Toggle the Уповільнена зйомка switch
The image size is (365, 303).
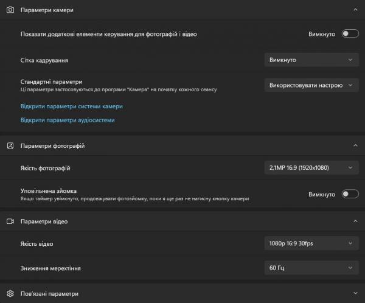point(350,194)
